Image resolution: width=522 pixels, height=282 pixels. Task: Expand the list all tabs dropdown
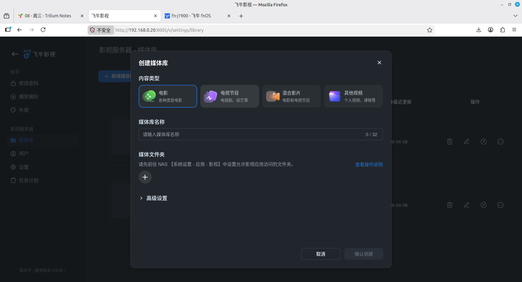515,16
